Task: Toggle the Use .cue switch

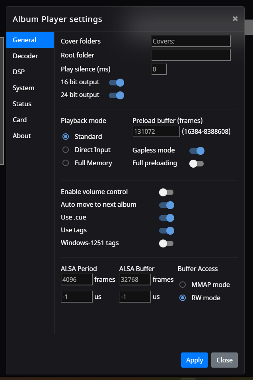Action: click(x=167, y=218)
